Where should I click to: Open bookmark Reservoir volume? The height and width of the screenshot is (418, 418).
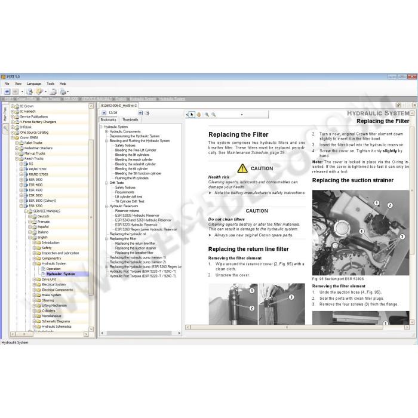click(x=127, y=211)
